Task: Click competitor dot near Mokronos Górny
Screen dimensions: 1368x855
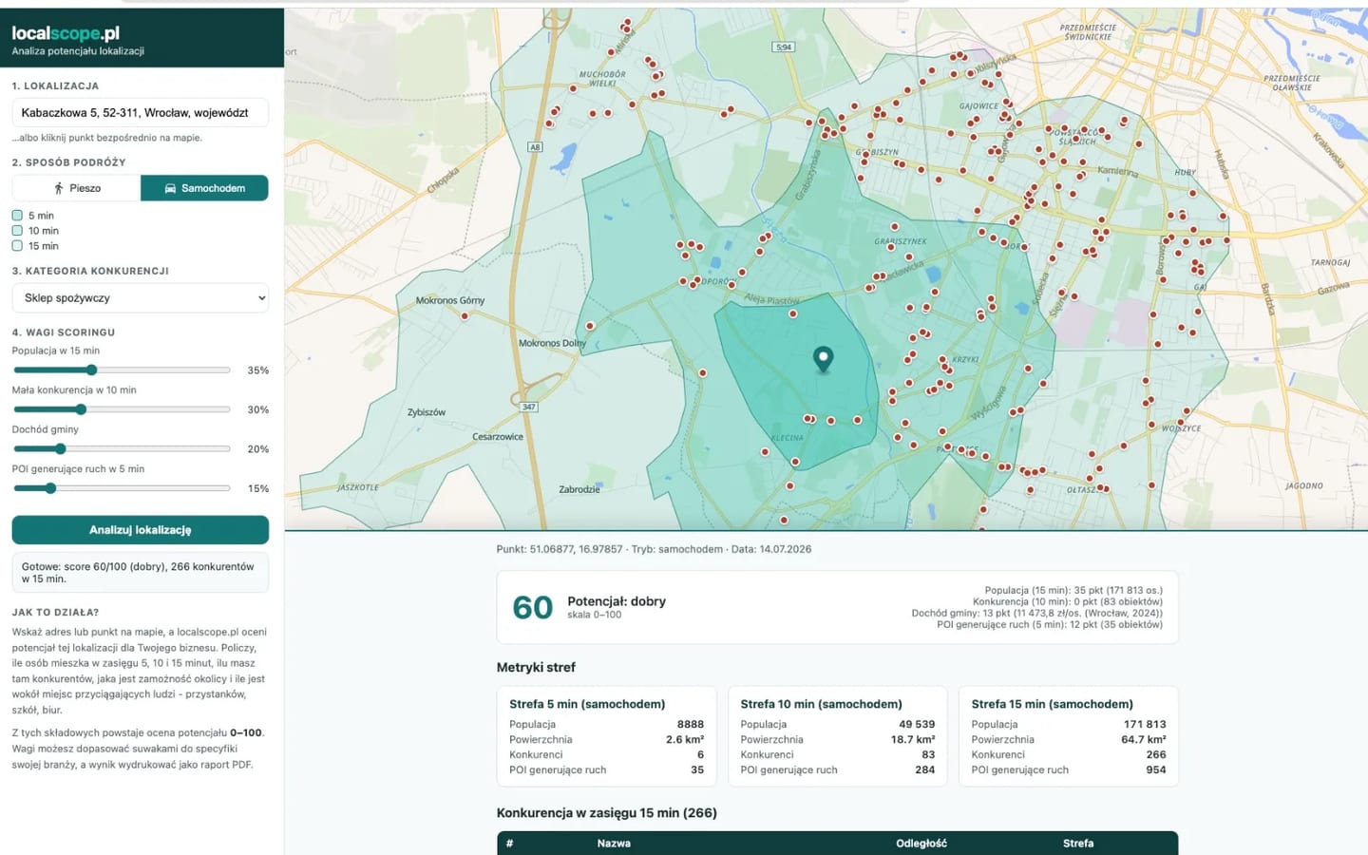Action: coord(465,316)
